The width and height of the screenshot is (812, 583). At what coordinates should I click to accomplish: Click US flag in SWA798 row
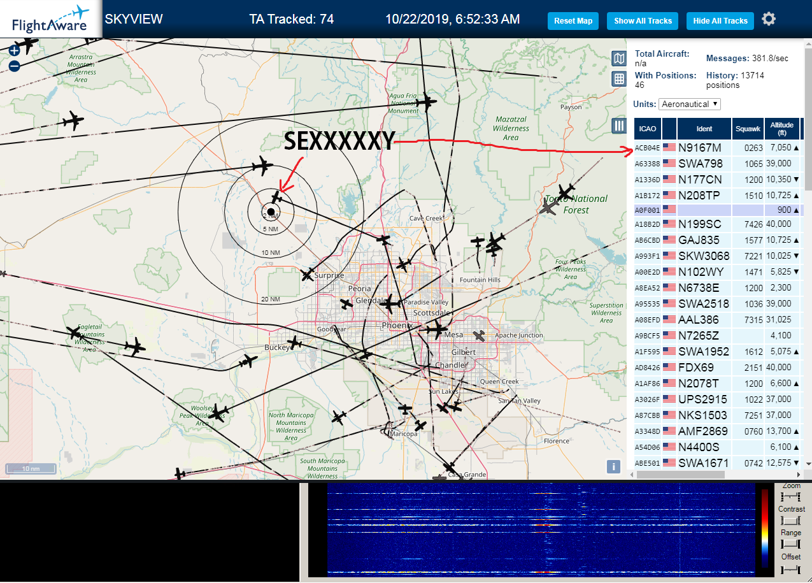coord(669,164)
